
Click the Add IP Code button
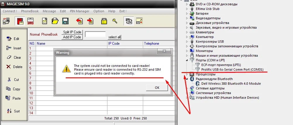click(x=72, y=37)
